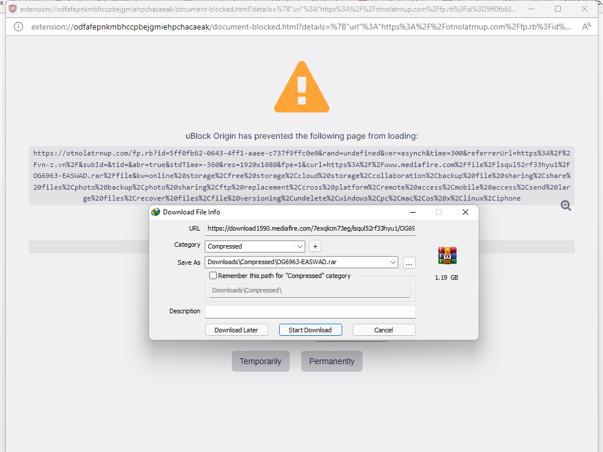Enable Remember this path for Compressed category
This screenshot has width=603, height=452.
213,276
